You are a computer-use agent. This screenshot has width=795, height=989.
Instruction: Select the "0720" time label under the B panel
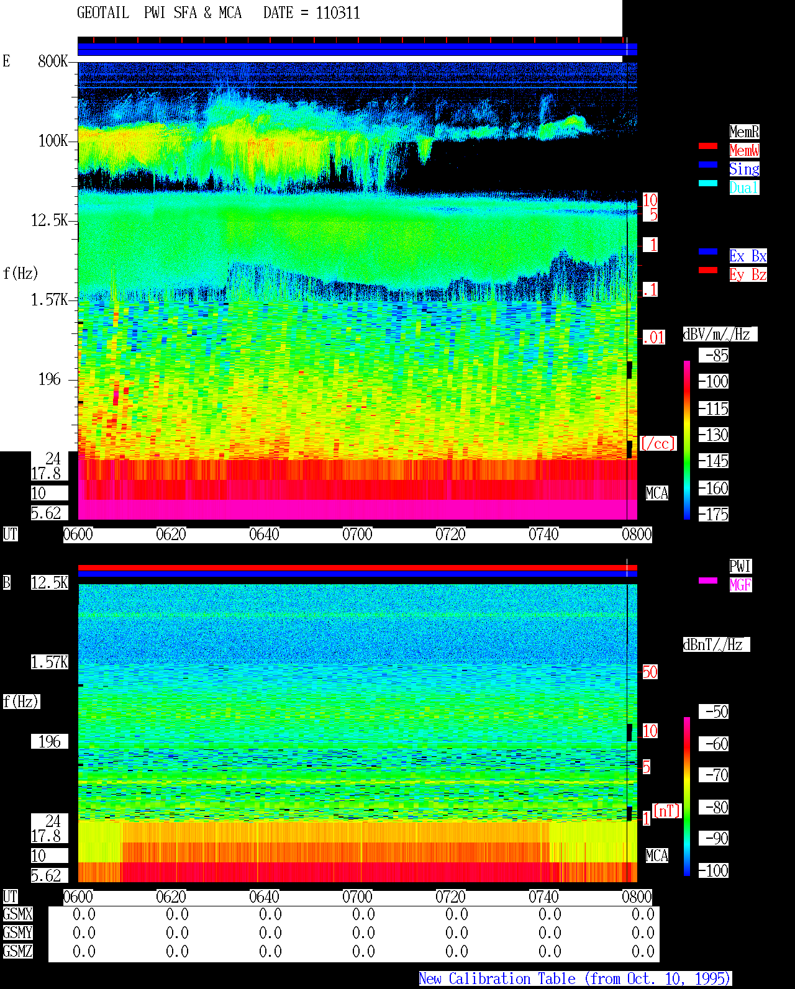tap(450, 896)
